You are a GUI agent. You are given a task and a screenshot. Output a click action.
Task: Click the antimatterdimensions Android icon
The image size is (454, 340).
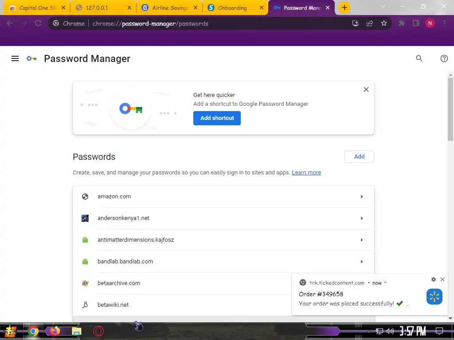point(85,240)
